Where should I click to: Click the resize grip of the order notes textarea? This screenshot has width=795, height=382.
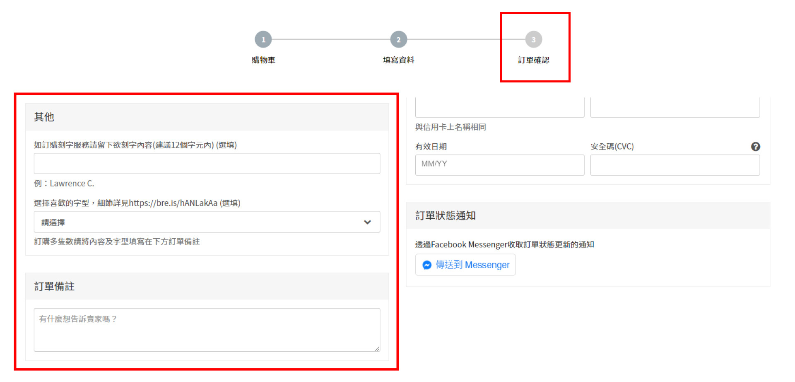[x=377, y=348]
